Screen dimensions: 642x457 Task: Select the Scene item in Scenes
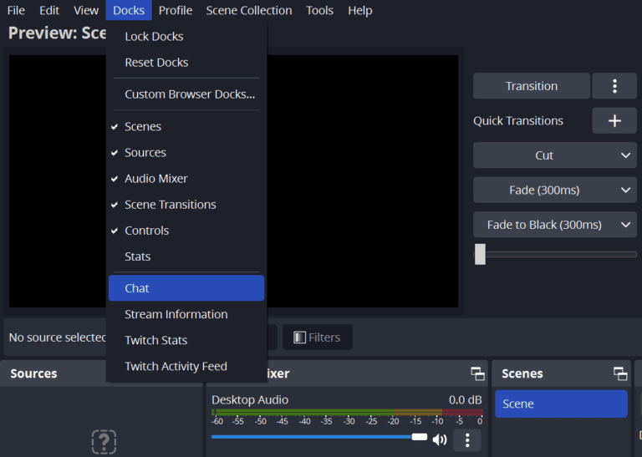coord(561,404)
